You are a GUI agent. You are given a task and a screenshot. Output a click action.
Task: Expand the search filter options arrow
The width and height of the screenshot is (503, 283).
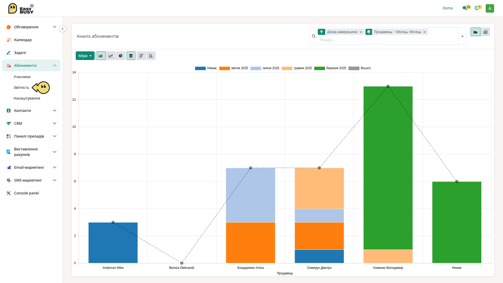[462, 36]
